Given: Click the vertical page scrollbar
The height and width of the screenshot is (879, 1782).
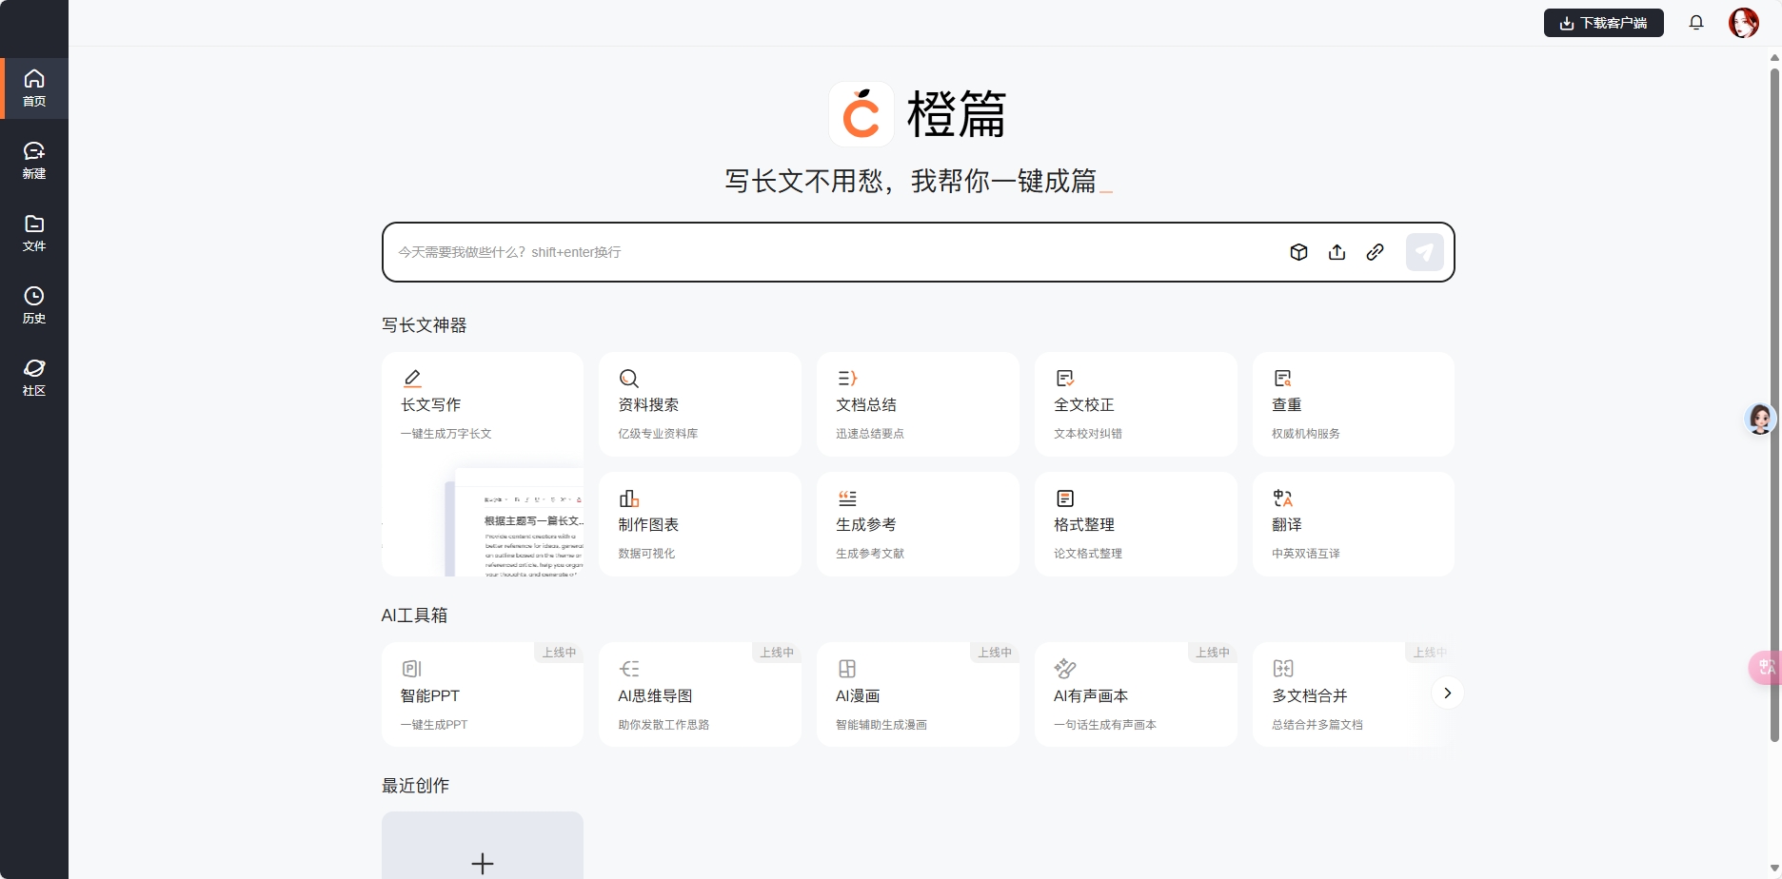Looking at the screenshot, I should tap(1774, 400).
